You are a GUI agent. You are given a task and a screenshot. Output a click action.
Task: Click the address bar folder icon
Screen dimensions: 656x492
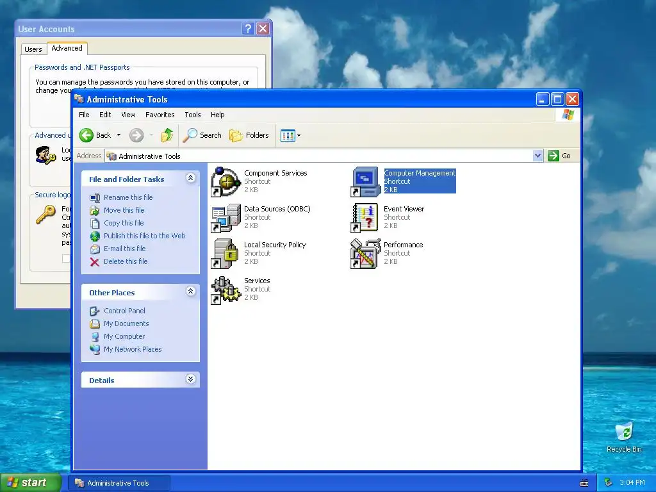coord(111,156)
